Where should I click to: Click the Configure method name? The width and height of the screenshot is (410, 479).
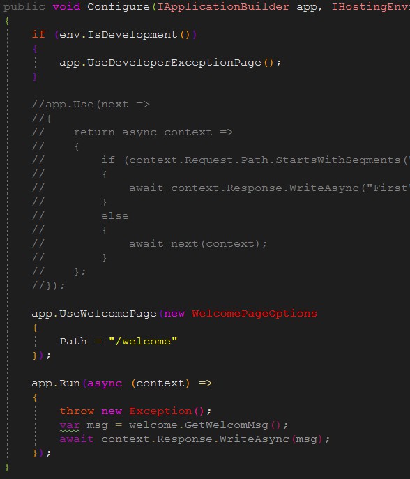[x=119, y=7]
